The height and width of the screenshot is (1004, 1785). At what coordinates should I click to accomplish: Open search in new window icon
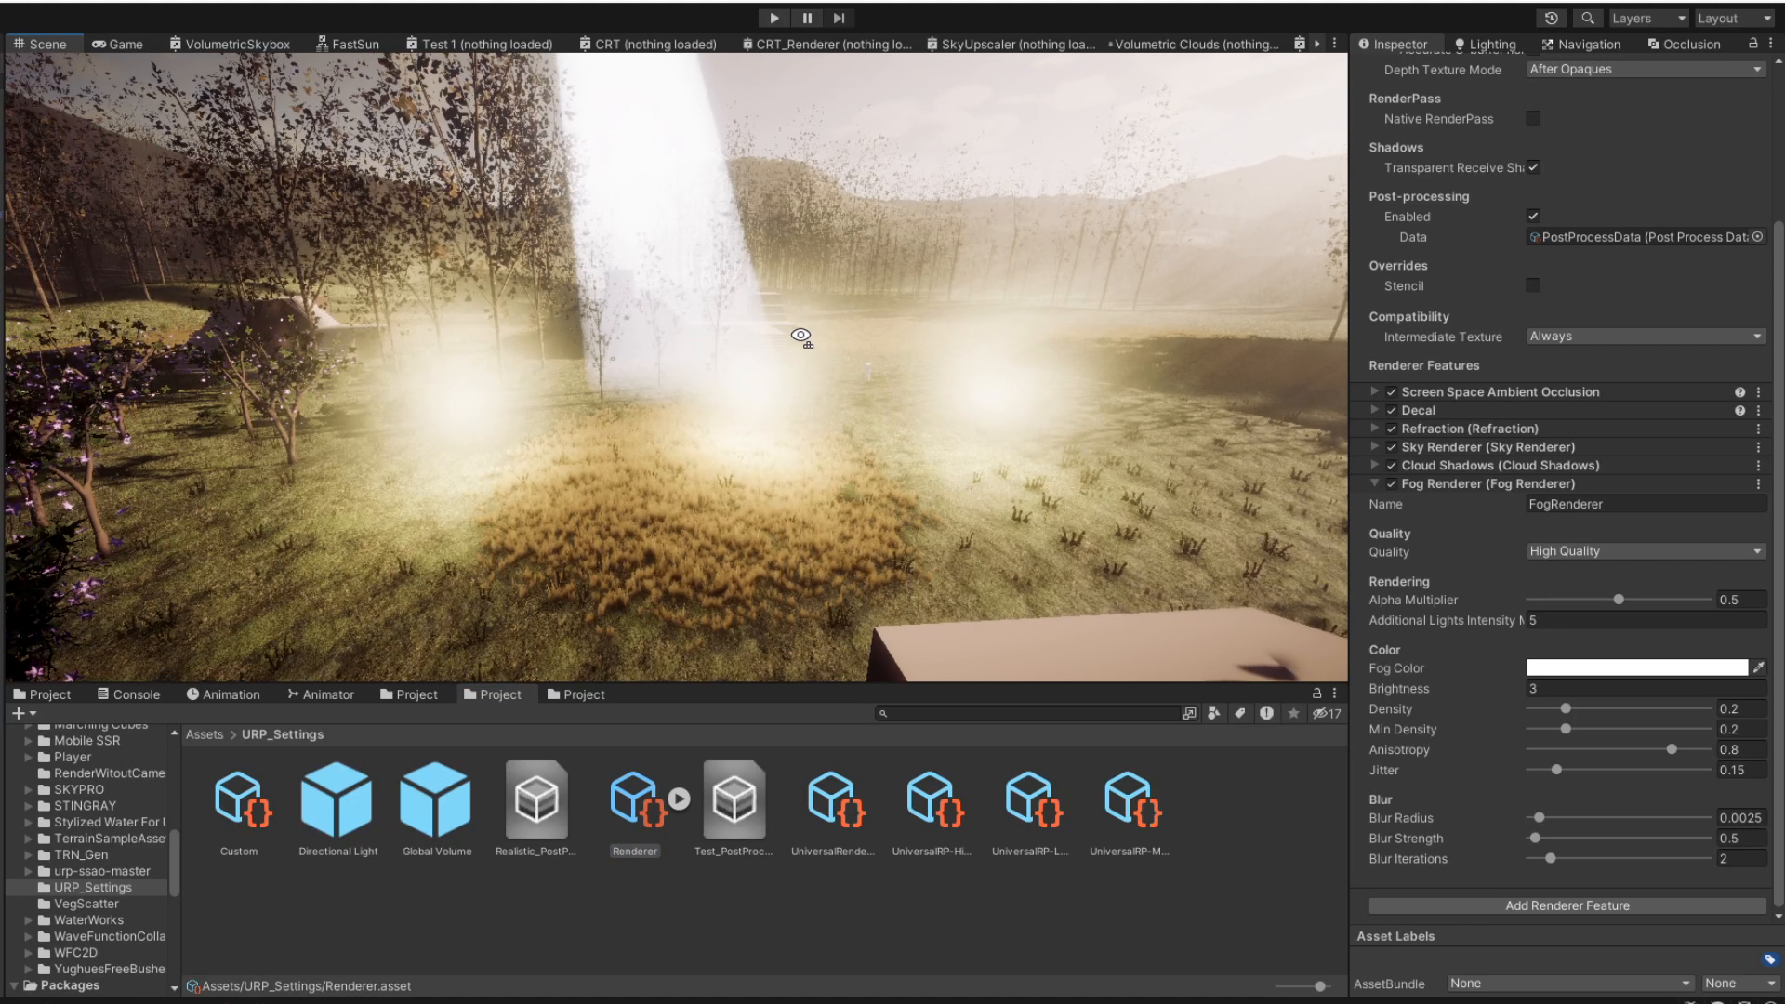1189,713
